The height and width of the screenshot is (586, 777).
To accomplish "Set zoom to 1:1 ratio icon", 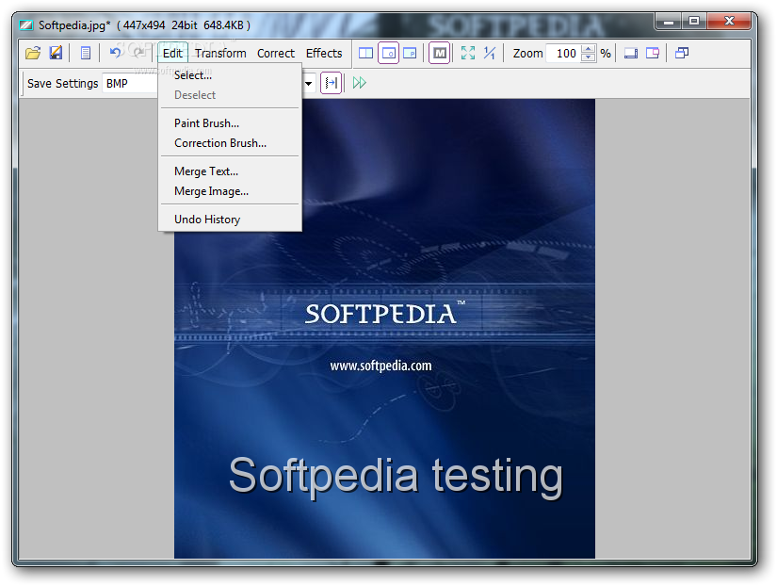I will point(490,53).
